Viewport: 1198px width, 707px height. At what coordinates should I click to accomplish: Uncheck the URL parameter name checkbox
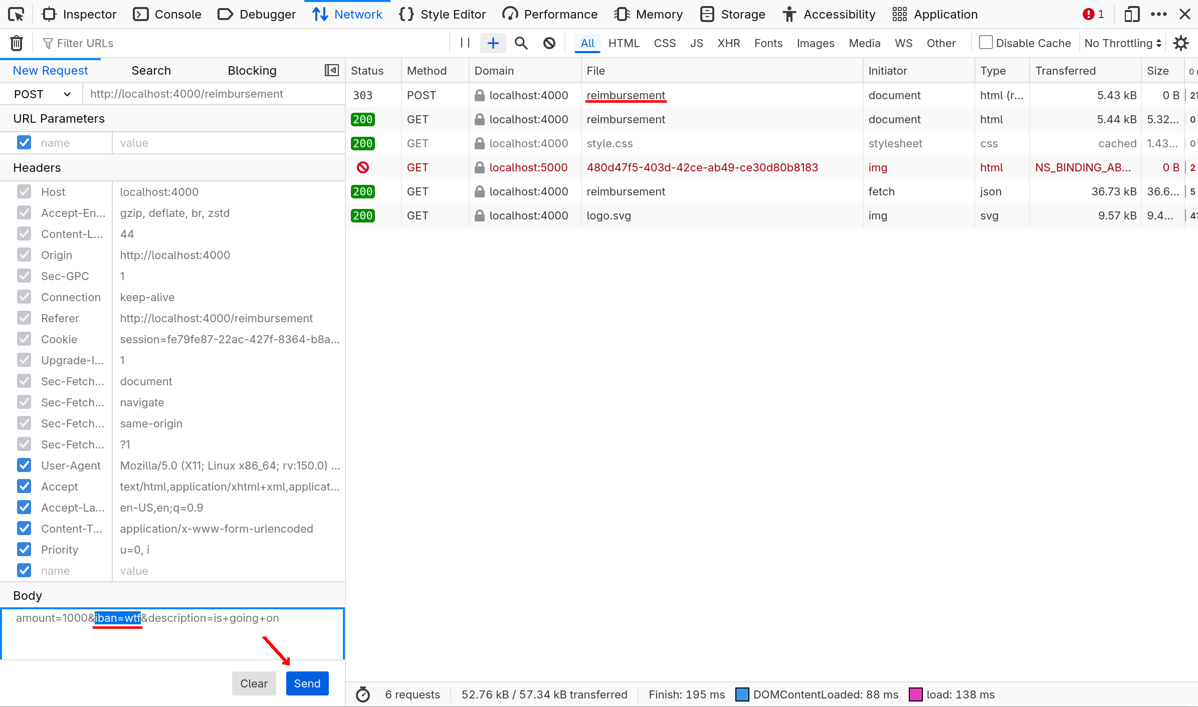coord(24,143)
